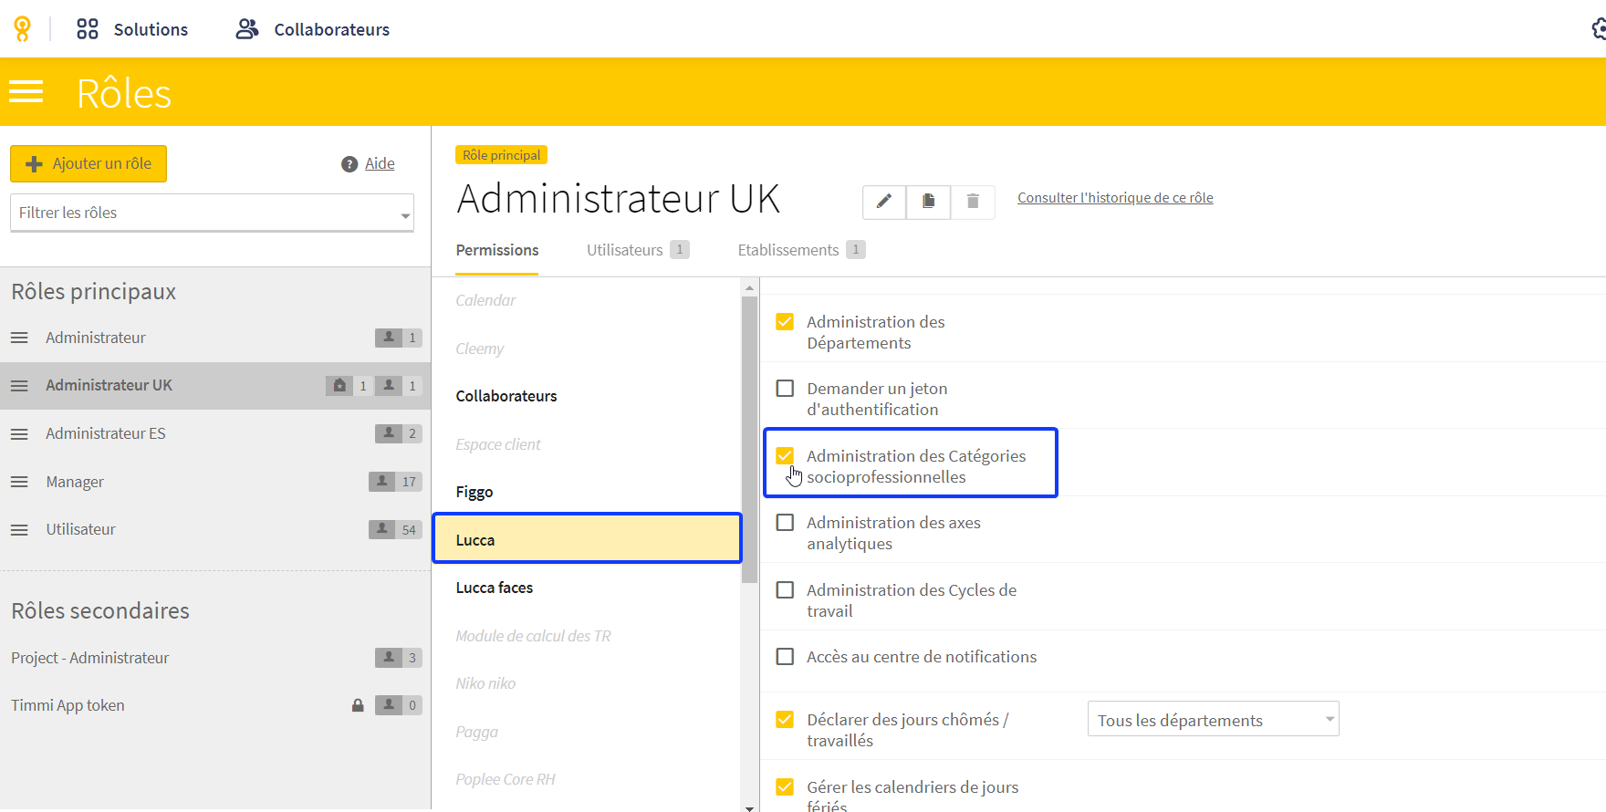This screenshot has height=812, width=1606.
Task: Click establishment count badge on Administrateur UK
Action: pyautogui.click(x=349, y=386)
